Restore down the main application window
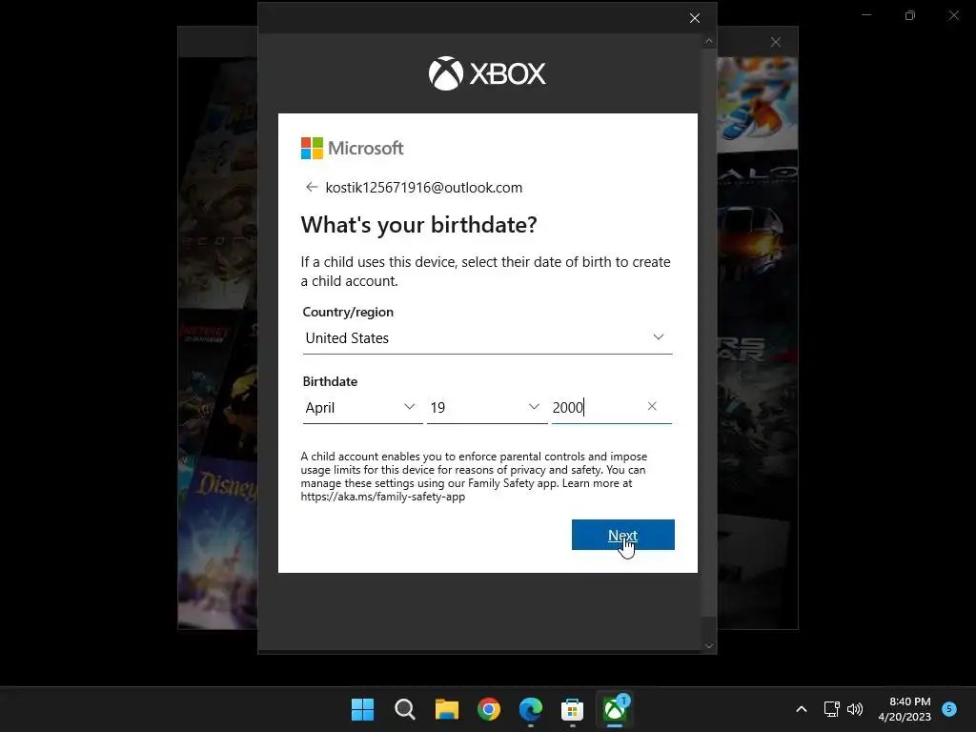Viewport: 976px width, 732px height. (910, 15)
